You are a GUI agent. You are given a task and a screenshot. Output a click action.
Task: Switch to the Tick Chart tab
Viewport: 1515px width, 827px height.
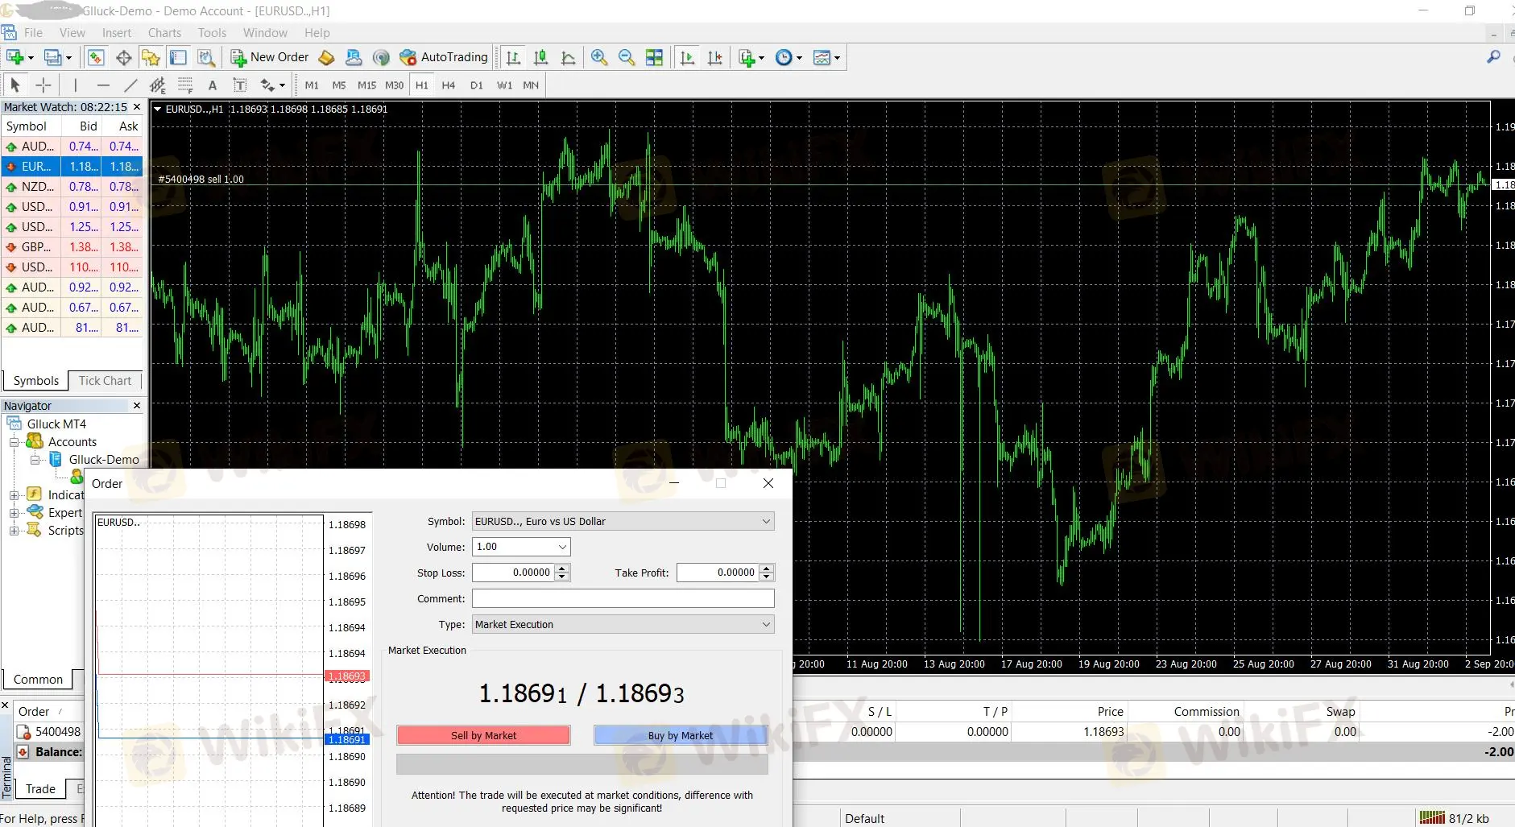pos(105,381)
